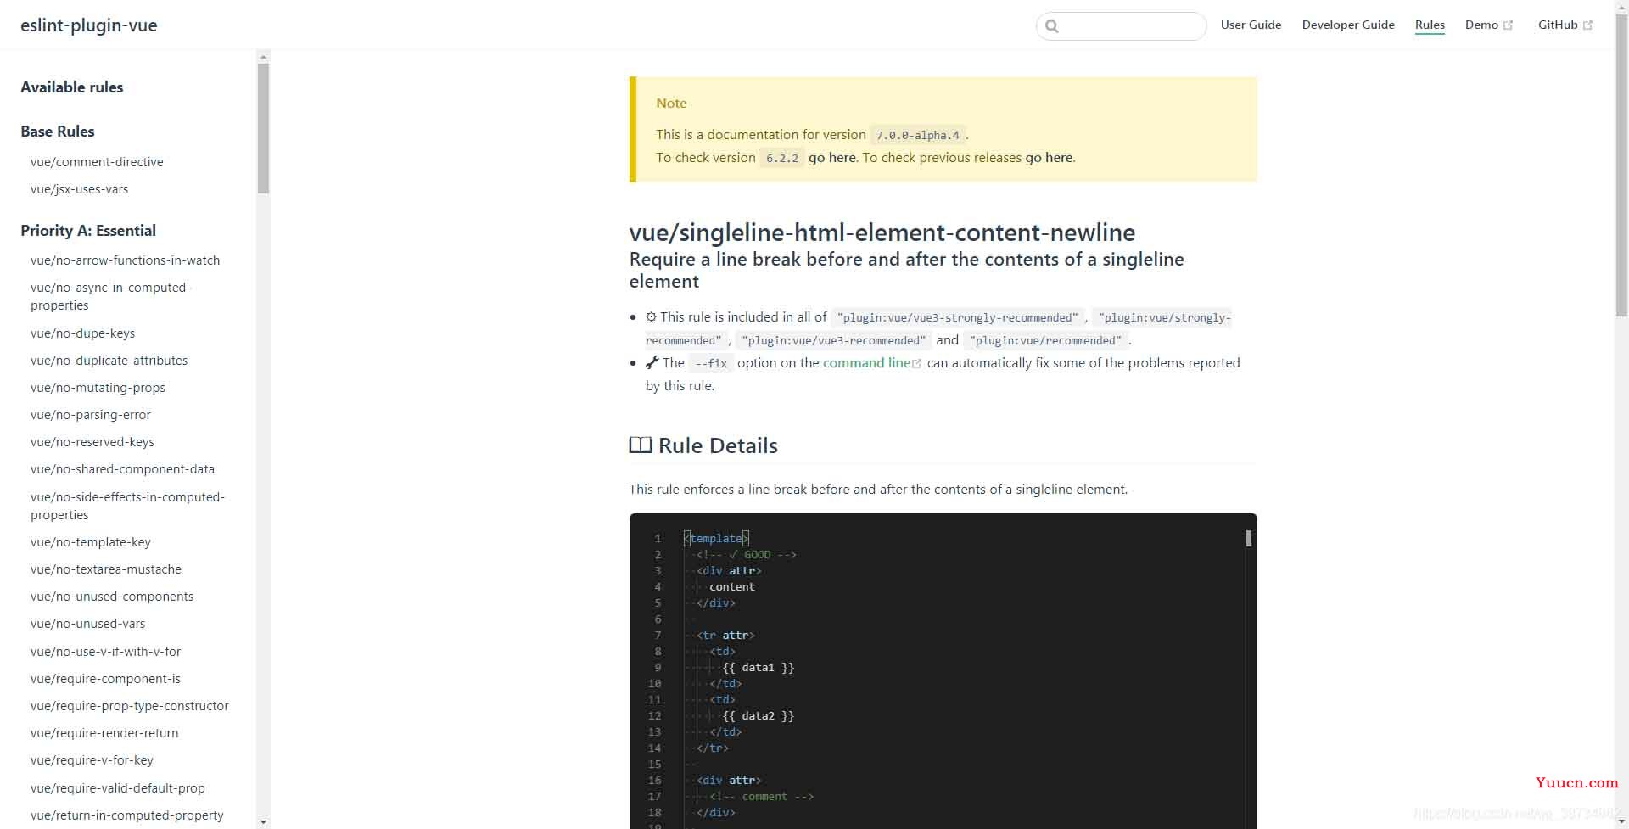Open vue/no-mutating-props rule
The image size is (1629, 829).
tap(98, 387)
